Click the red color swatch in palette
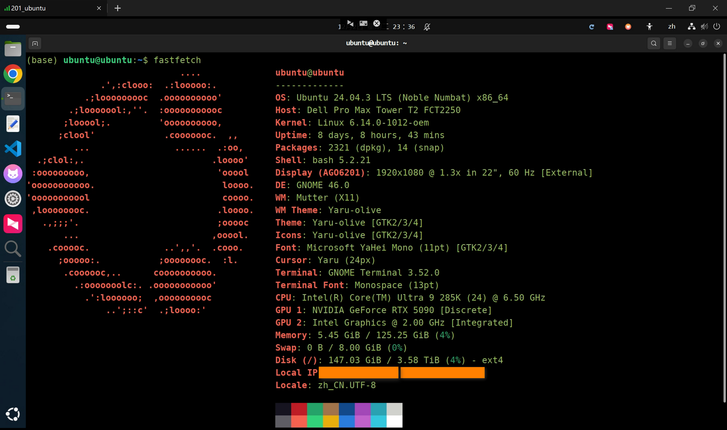Image resolution: width=727 pixels, height=430 pixels. [x=299, y=409]
